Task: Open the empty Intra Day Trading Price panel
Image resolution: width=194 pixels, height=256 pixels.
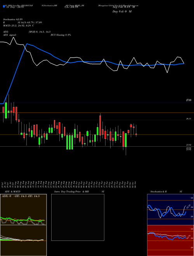Action: [78, 217]
